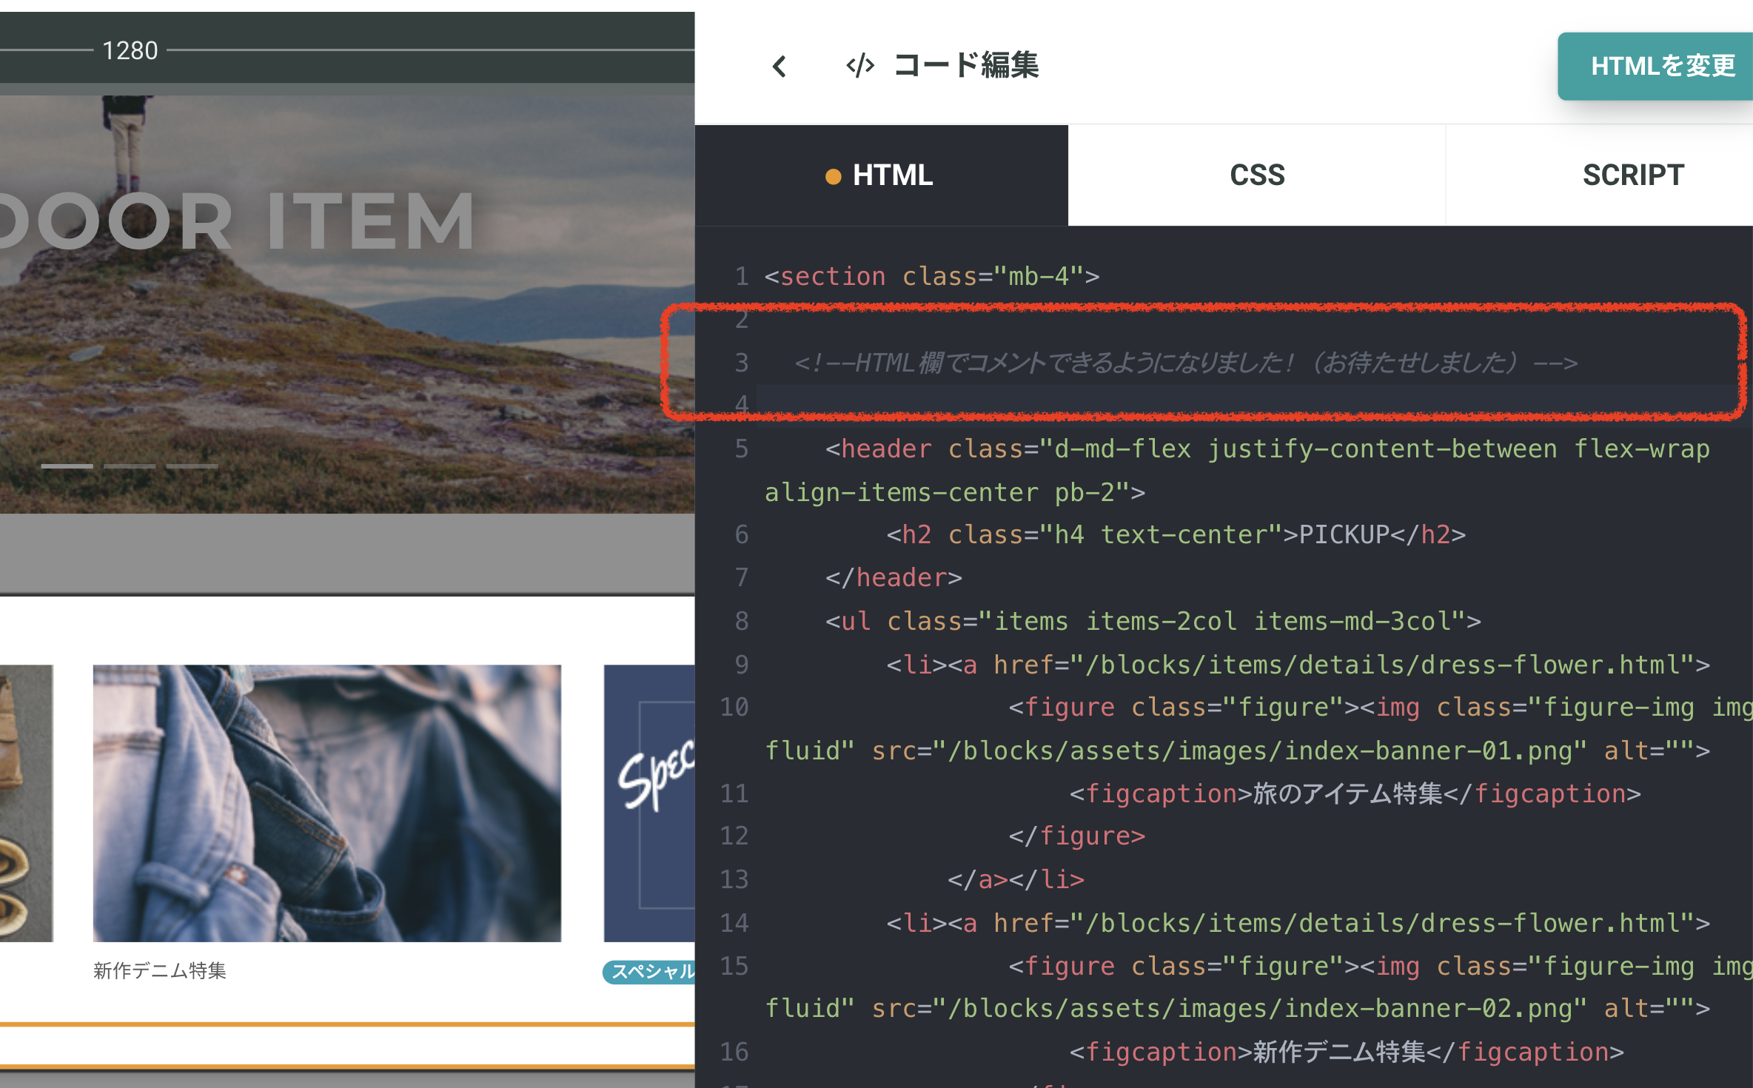The width and height of the screenshot is (1753, 1088).
Task: Click line number 5 in code gutter
Action: pos(741,449)
